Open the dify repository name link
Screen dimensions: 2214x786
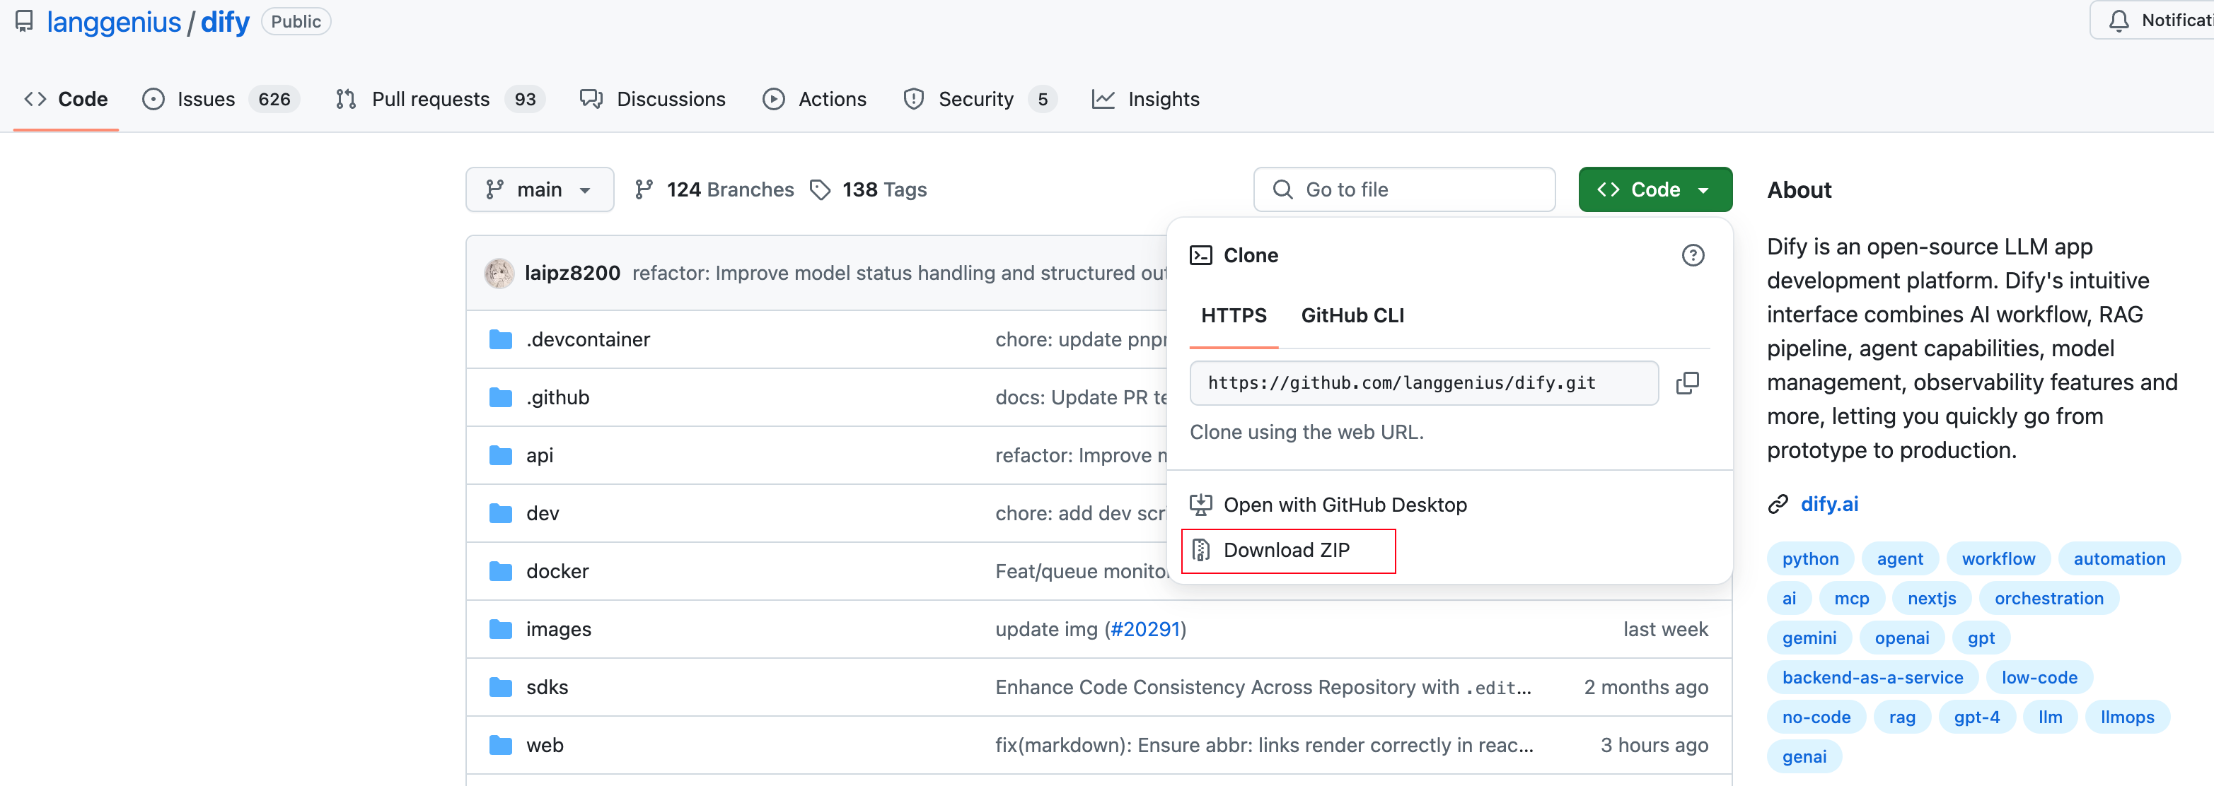tap(225, 21)
